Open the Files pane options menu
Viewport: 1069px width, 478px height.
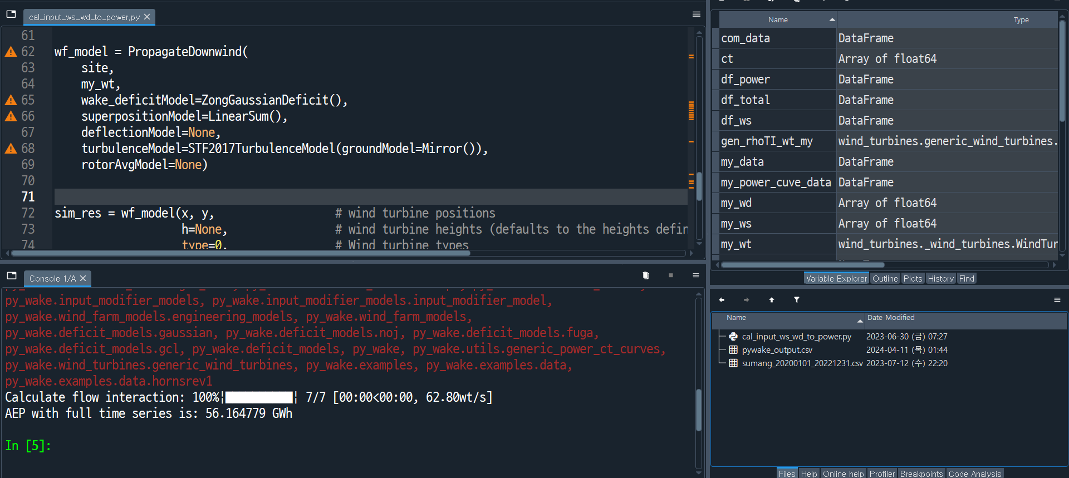[1057, 300]
